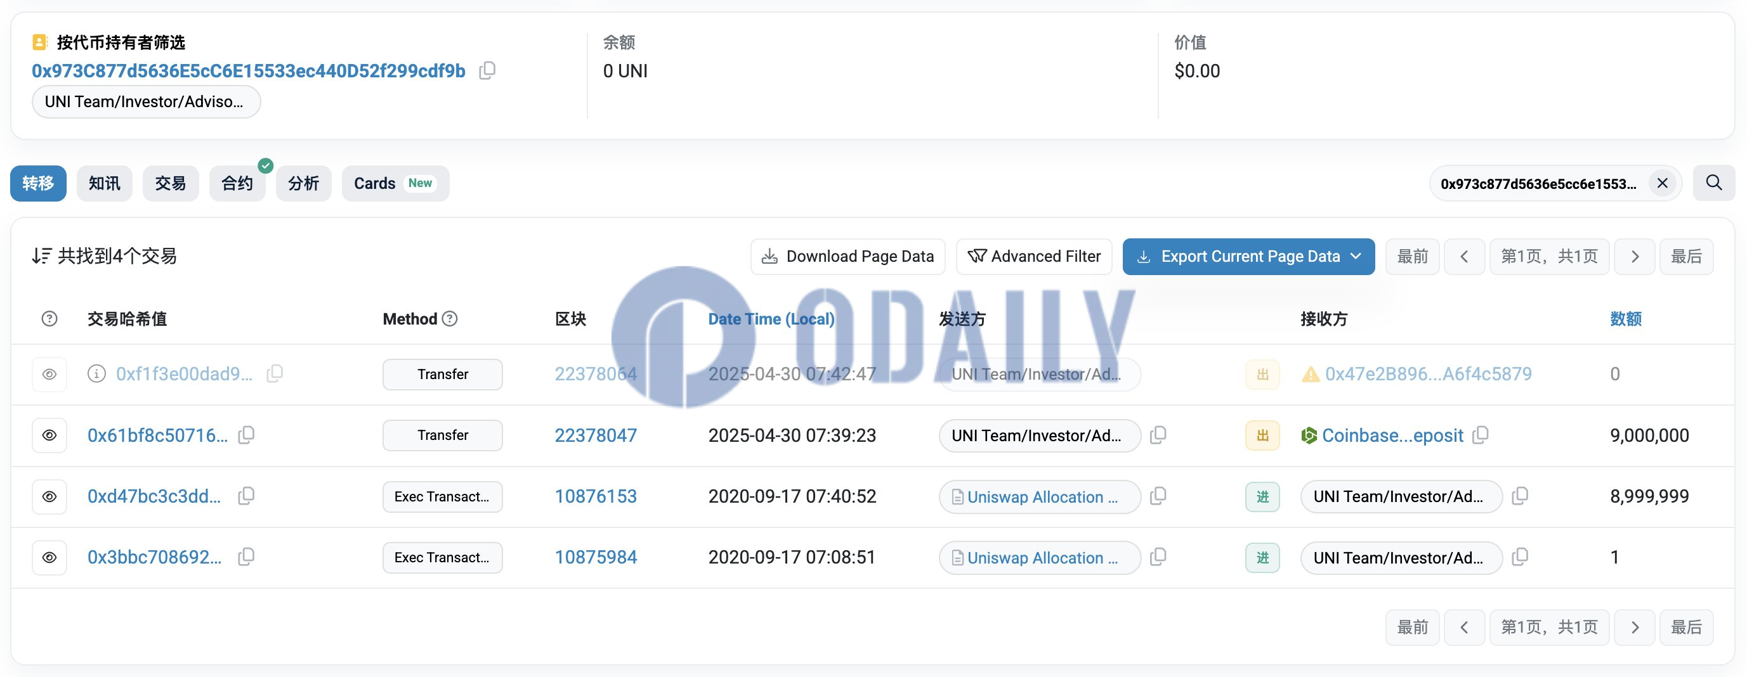
Task: Open block 10876153
Action: click(596, 496)
